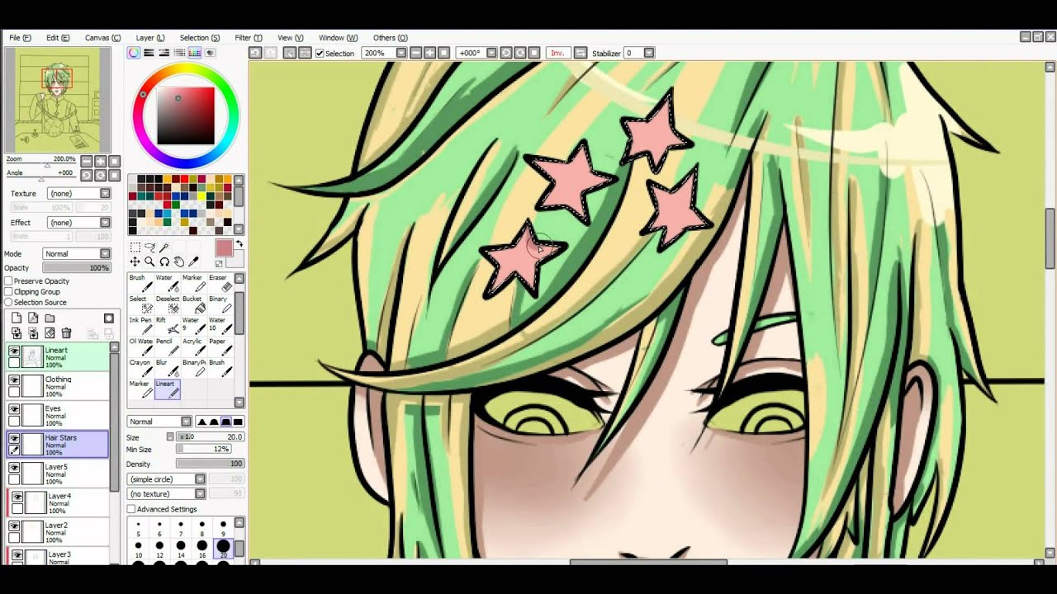1057x594 pixels.
Task: Select the Lineart custom brush
Action: pyautogui.click(x=166, y=389)
